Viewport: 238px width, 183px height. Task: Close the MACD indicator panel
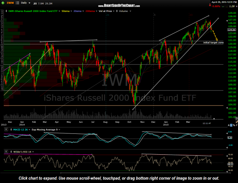point(6,129)
